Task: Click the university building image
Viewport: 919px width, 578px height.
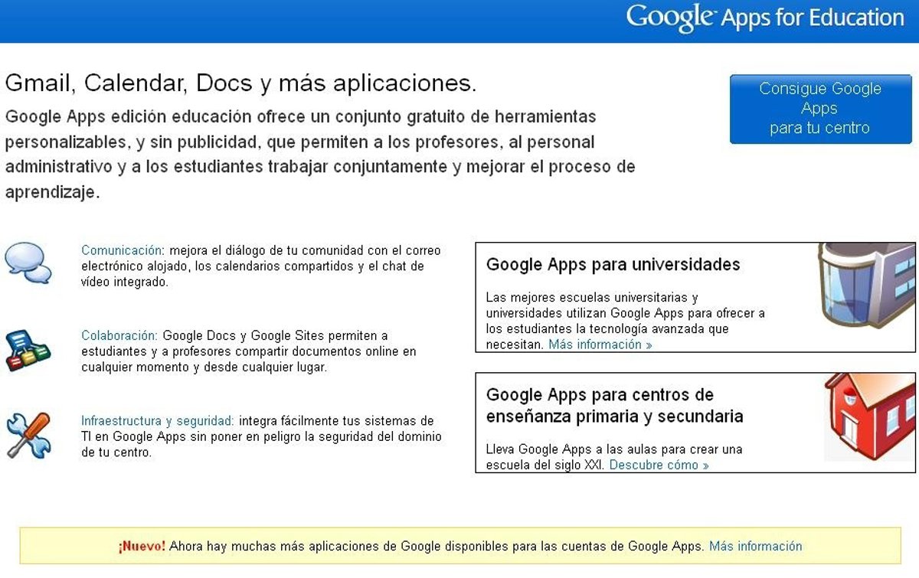Action: (865, 286)
